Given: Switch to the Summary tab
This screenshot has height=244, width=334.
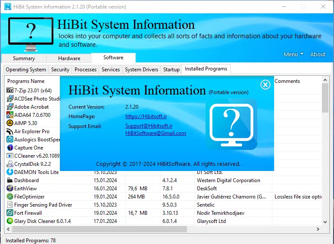Looking at the screenshot, I should (24, 58).
